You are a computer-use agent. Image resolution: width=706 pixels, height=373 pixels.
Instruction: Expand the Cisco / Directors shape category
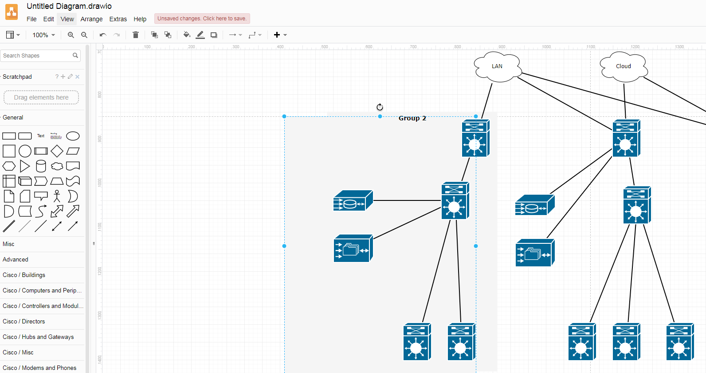point(24,321)
